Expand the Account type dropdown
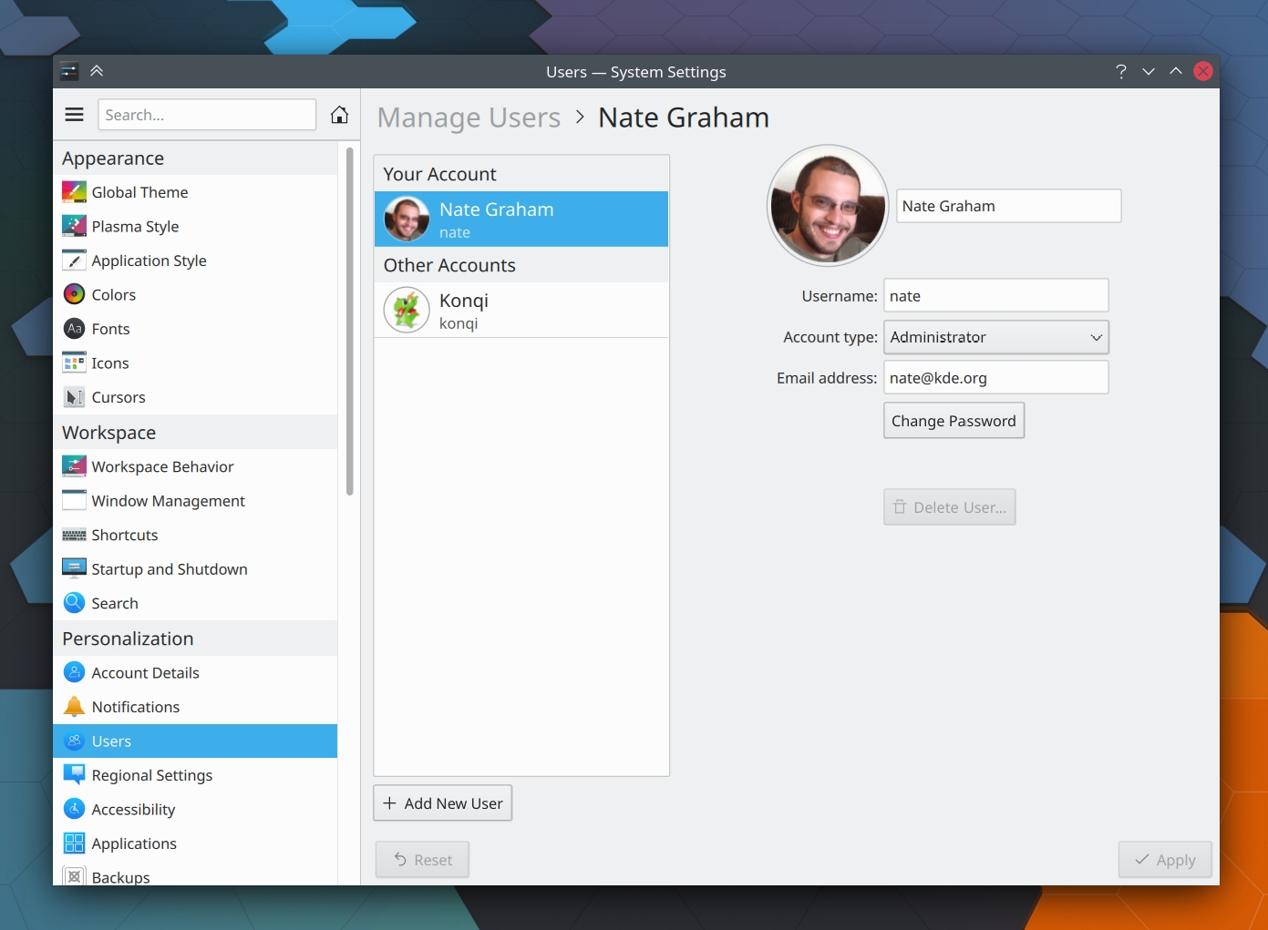 [995, 337]
